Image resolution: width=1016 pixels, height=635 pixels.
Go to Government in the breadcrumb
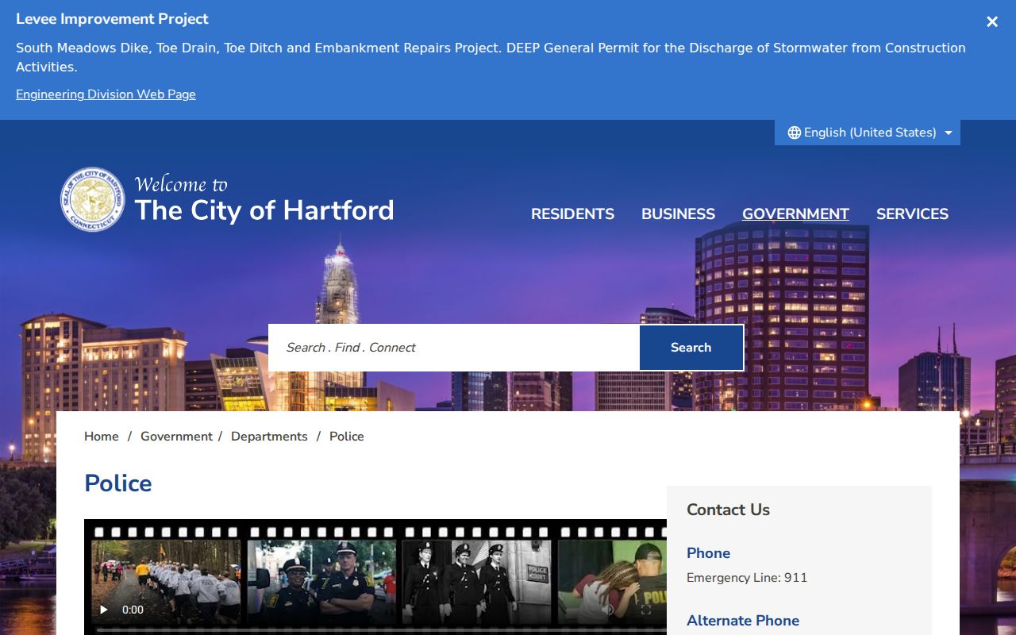pos(176,437)
